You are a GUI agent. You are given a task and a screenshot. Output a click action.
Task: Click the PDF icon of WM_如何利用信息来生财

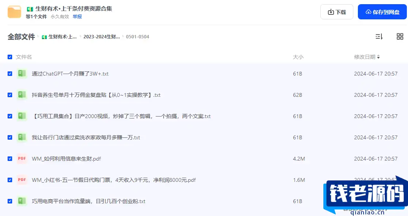click(x=22, y=158)
